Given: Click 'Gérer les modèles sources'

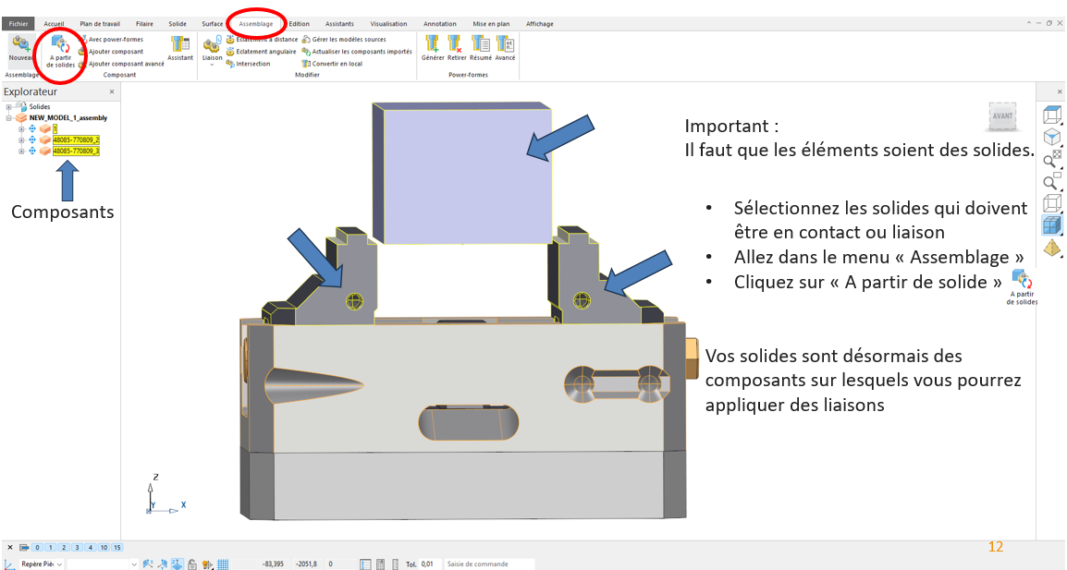Looking at the screenshot, I should click(x=344, y=40).
